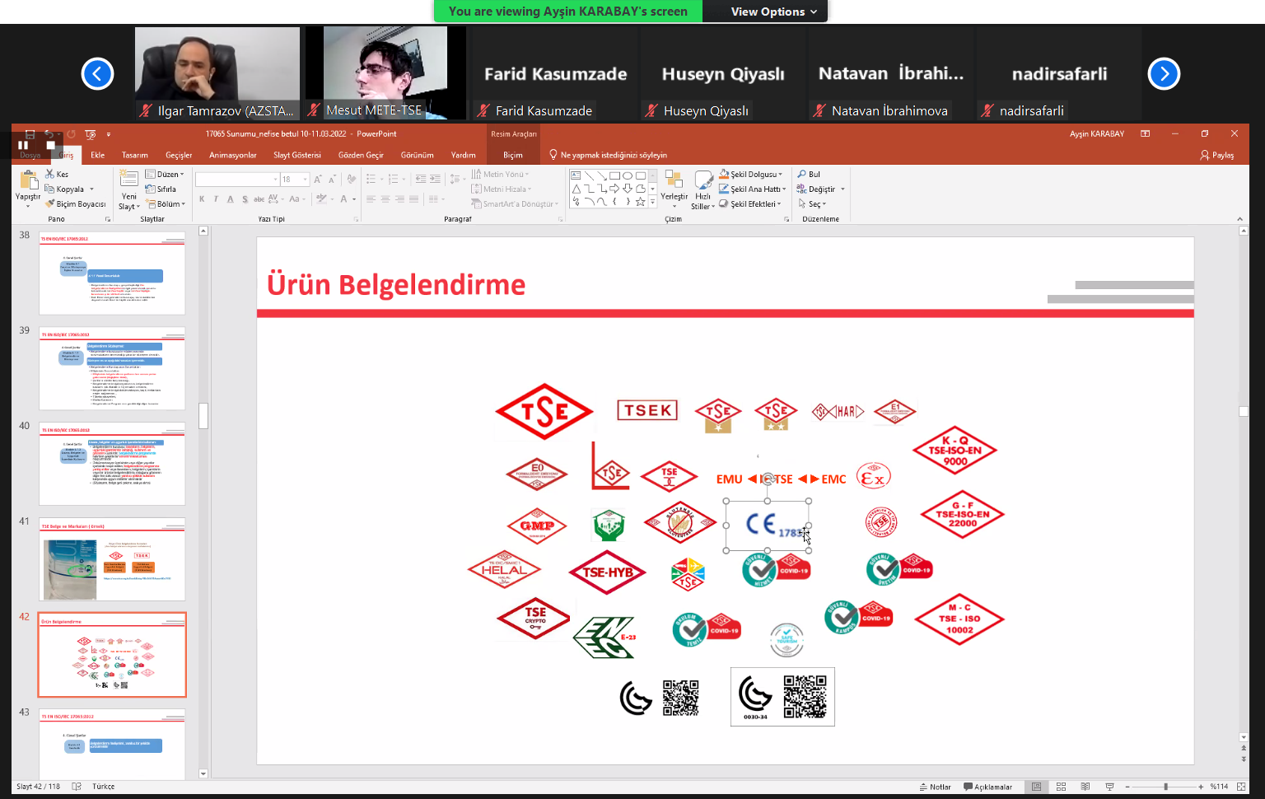Expand Şekil Ana Hattı outline dropdown
Screen dimensions: 1265x799
point(784,189)
